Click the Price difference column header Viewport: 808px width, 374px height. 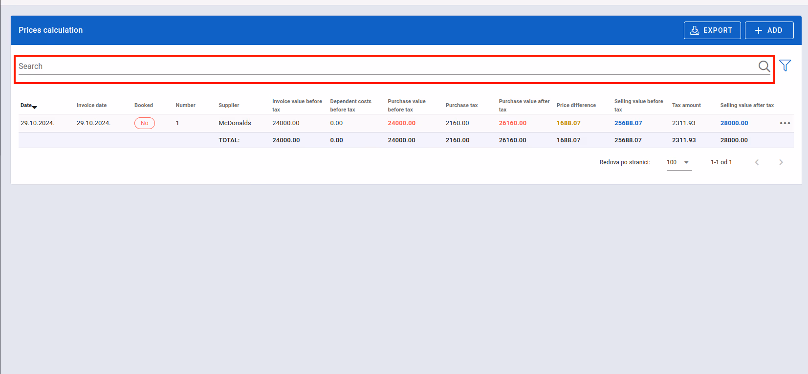[576, 106]
